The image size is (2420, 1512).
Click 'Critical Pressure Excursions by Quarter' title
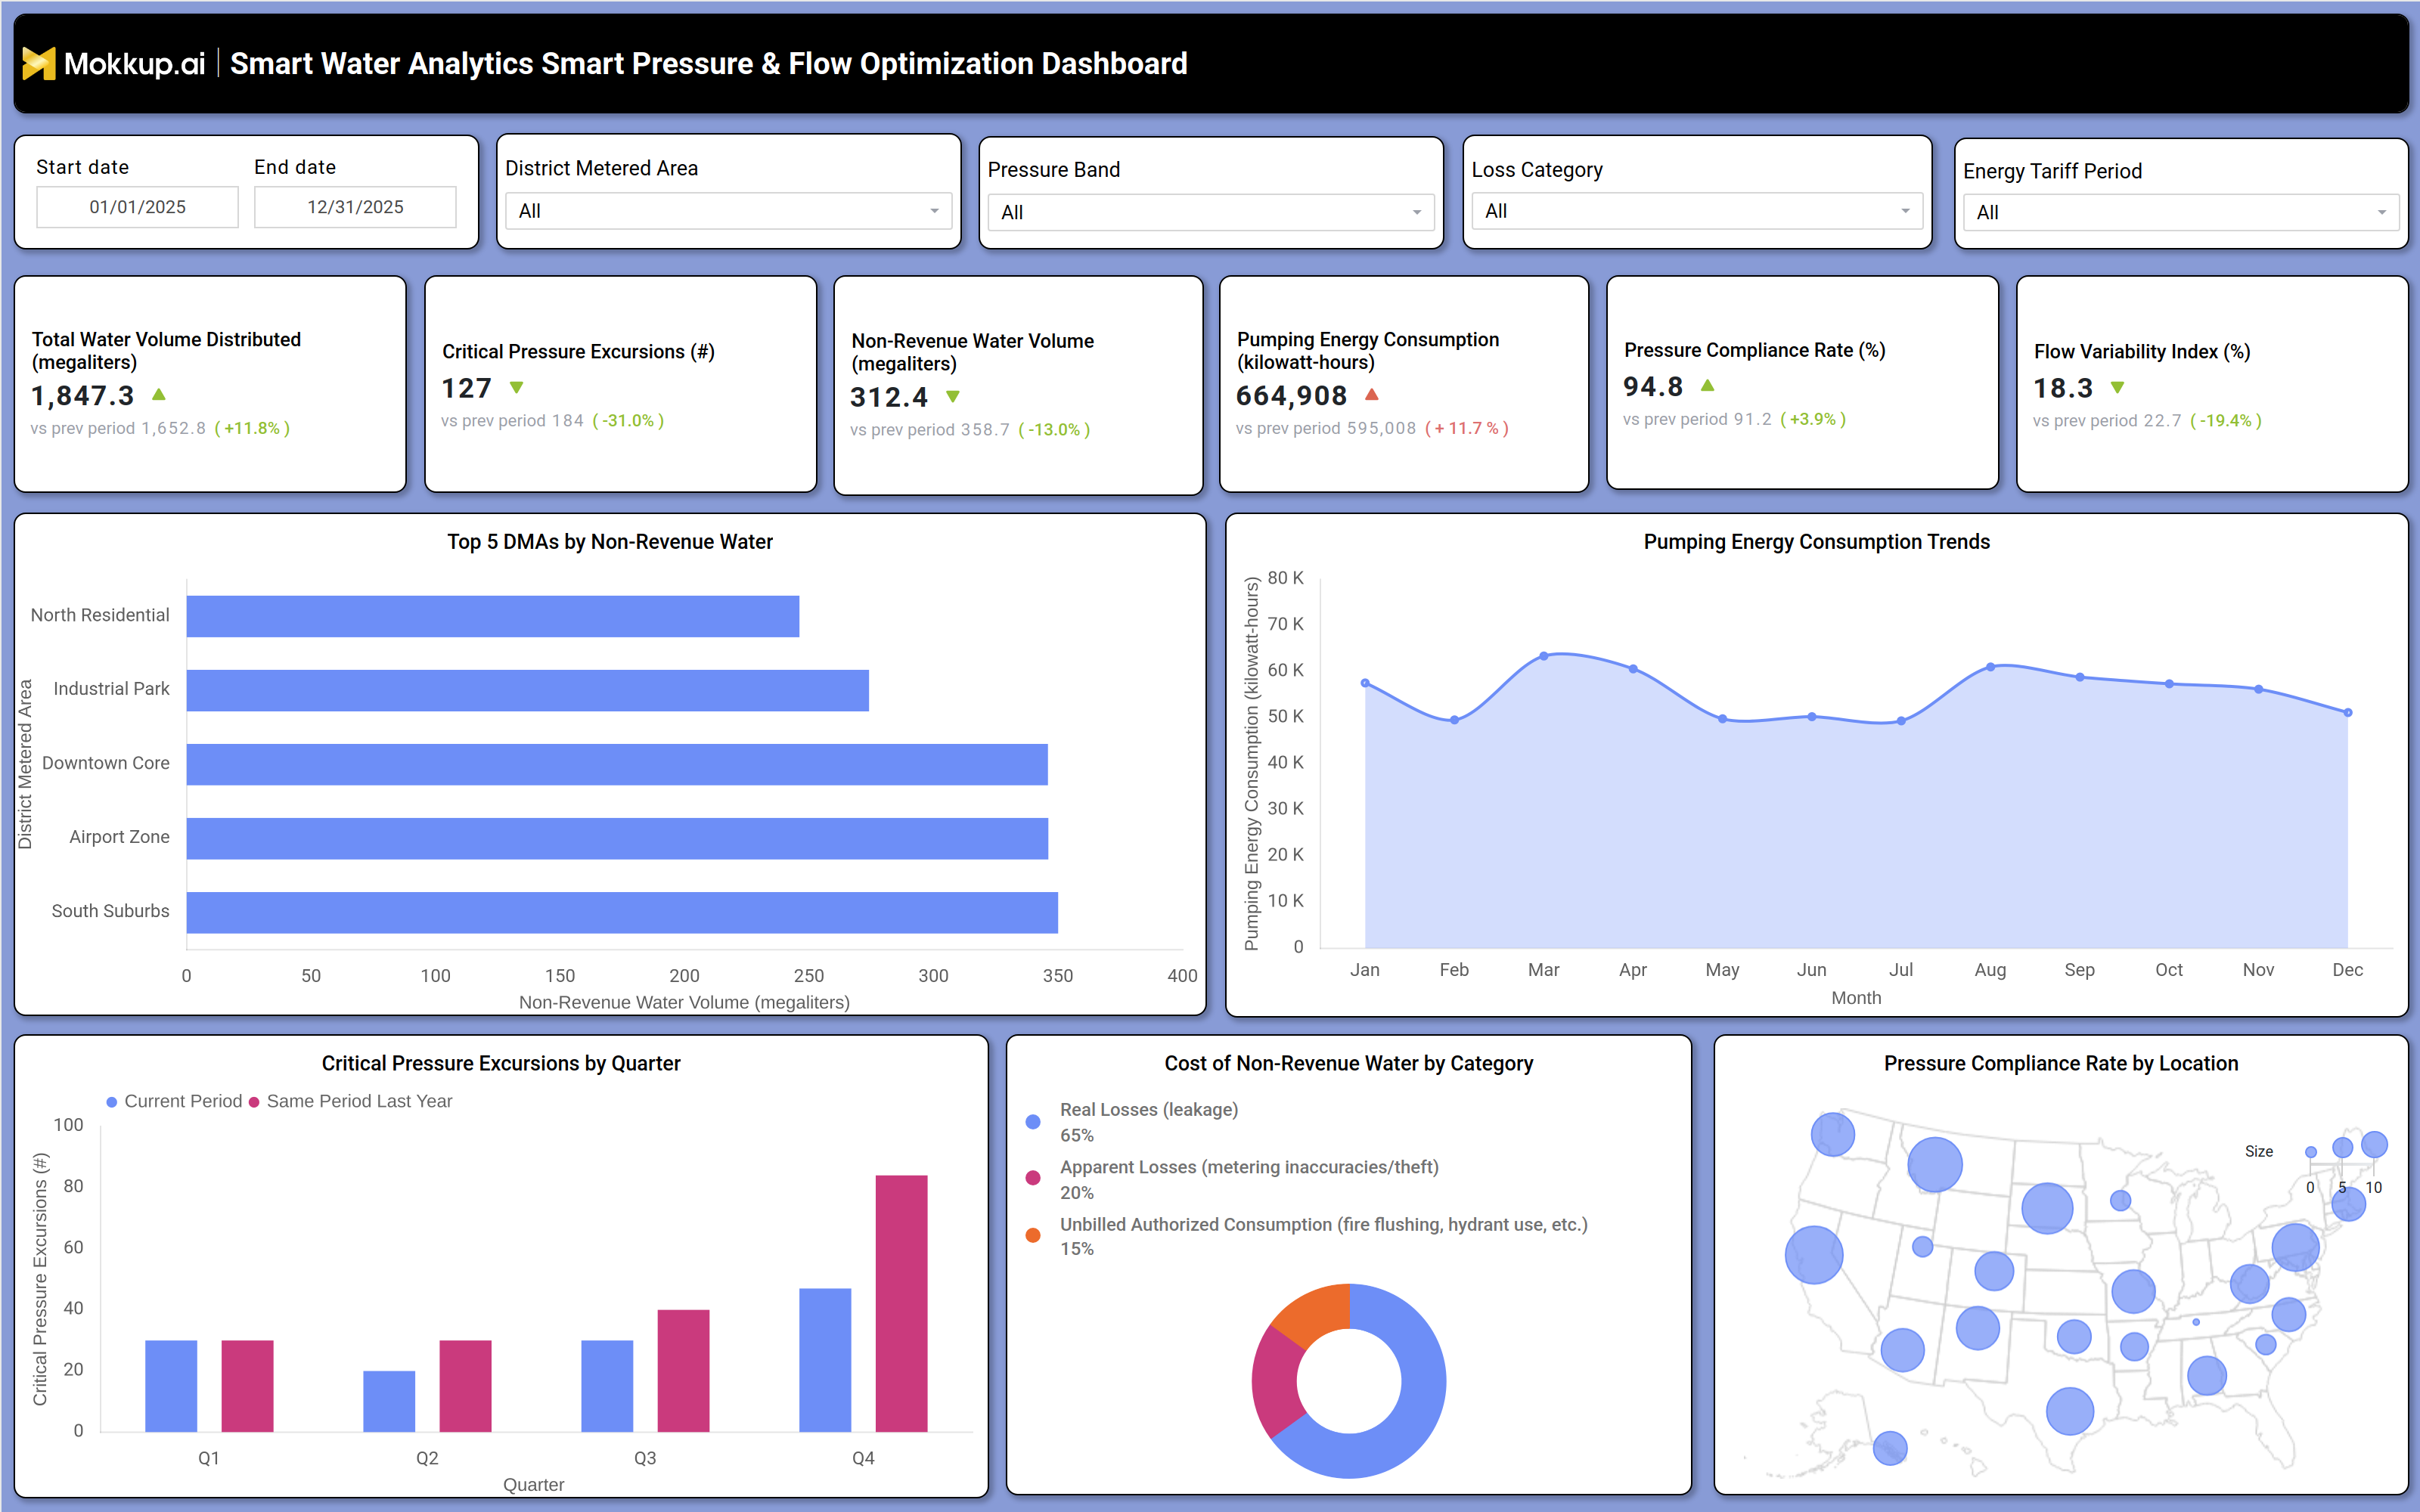(x=501, y=1064)
